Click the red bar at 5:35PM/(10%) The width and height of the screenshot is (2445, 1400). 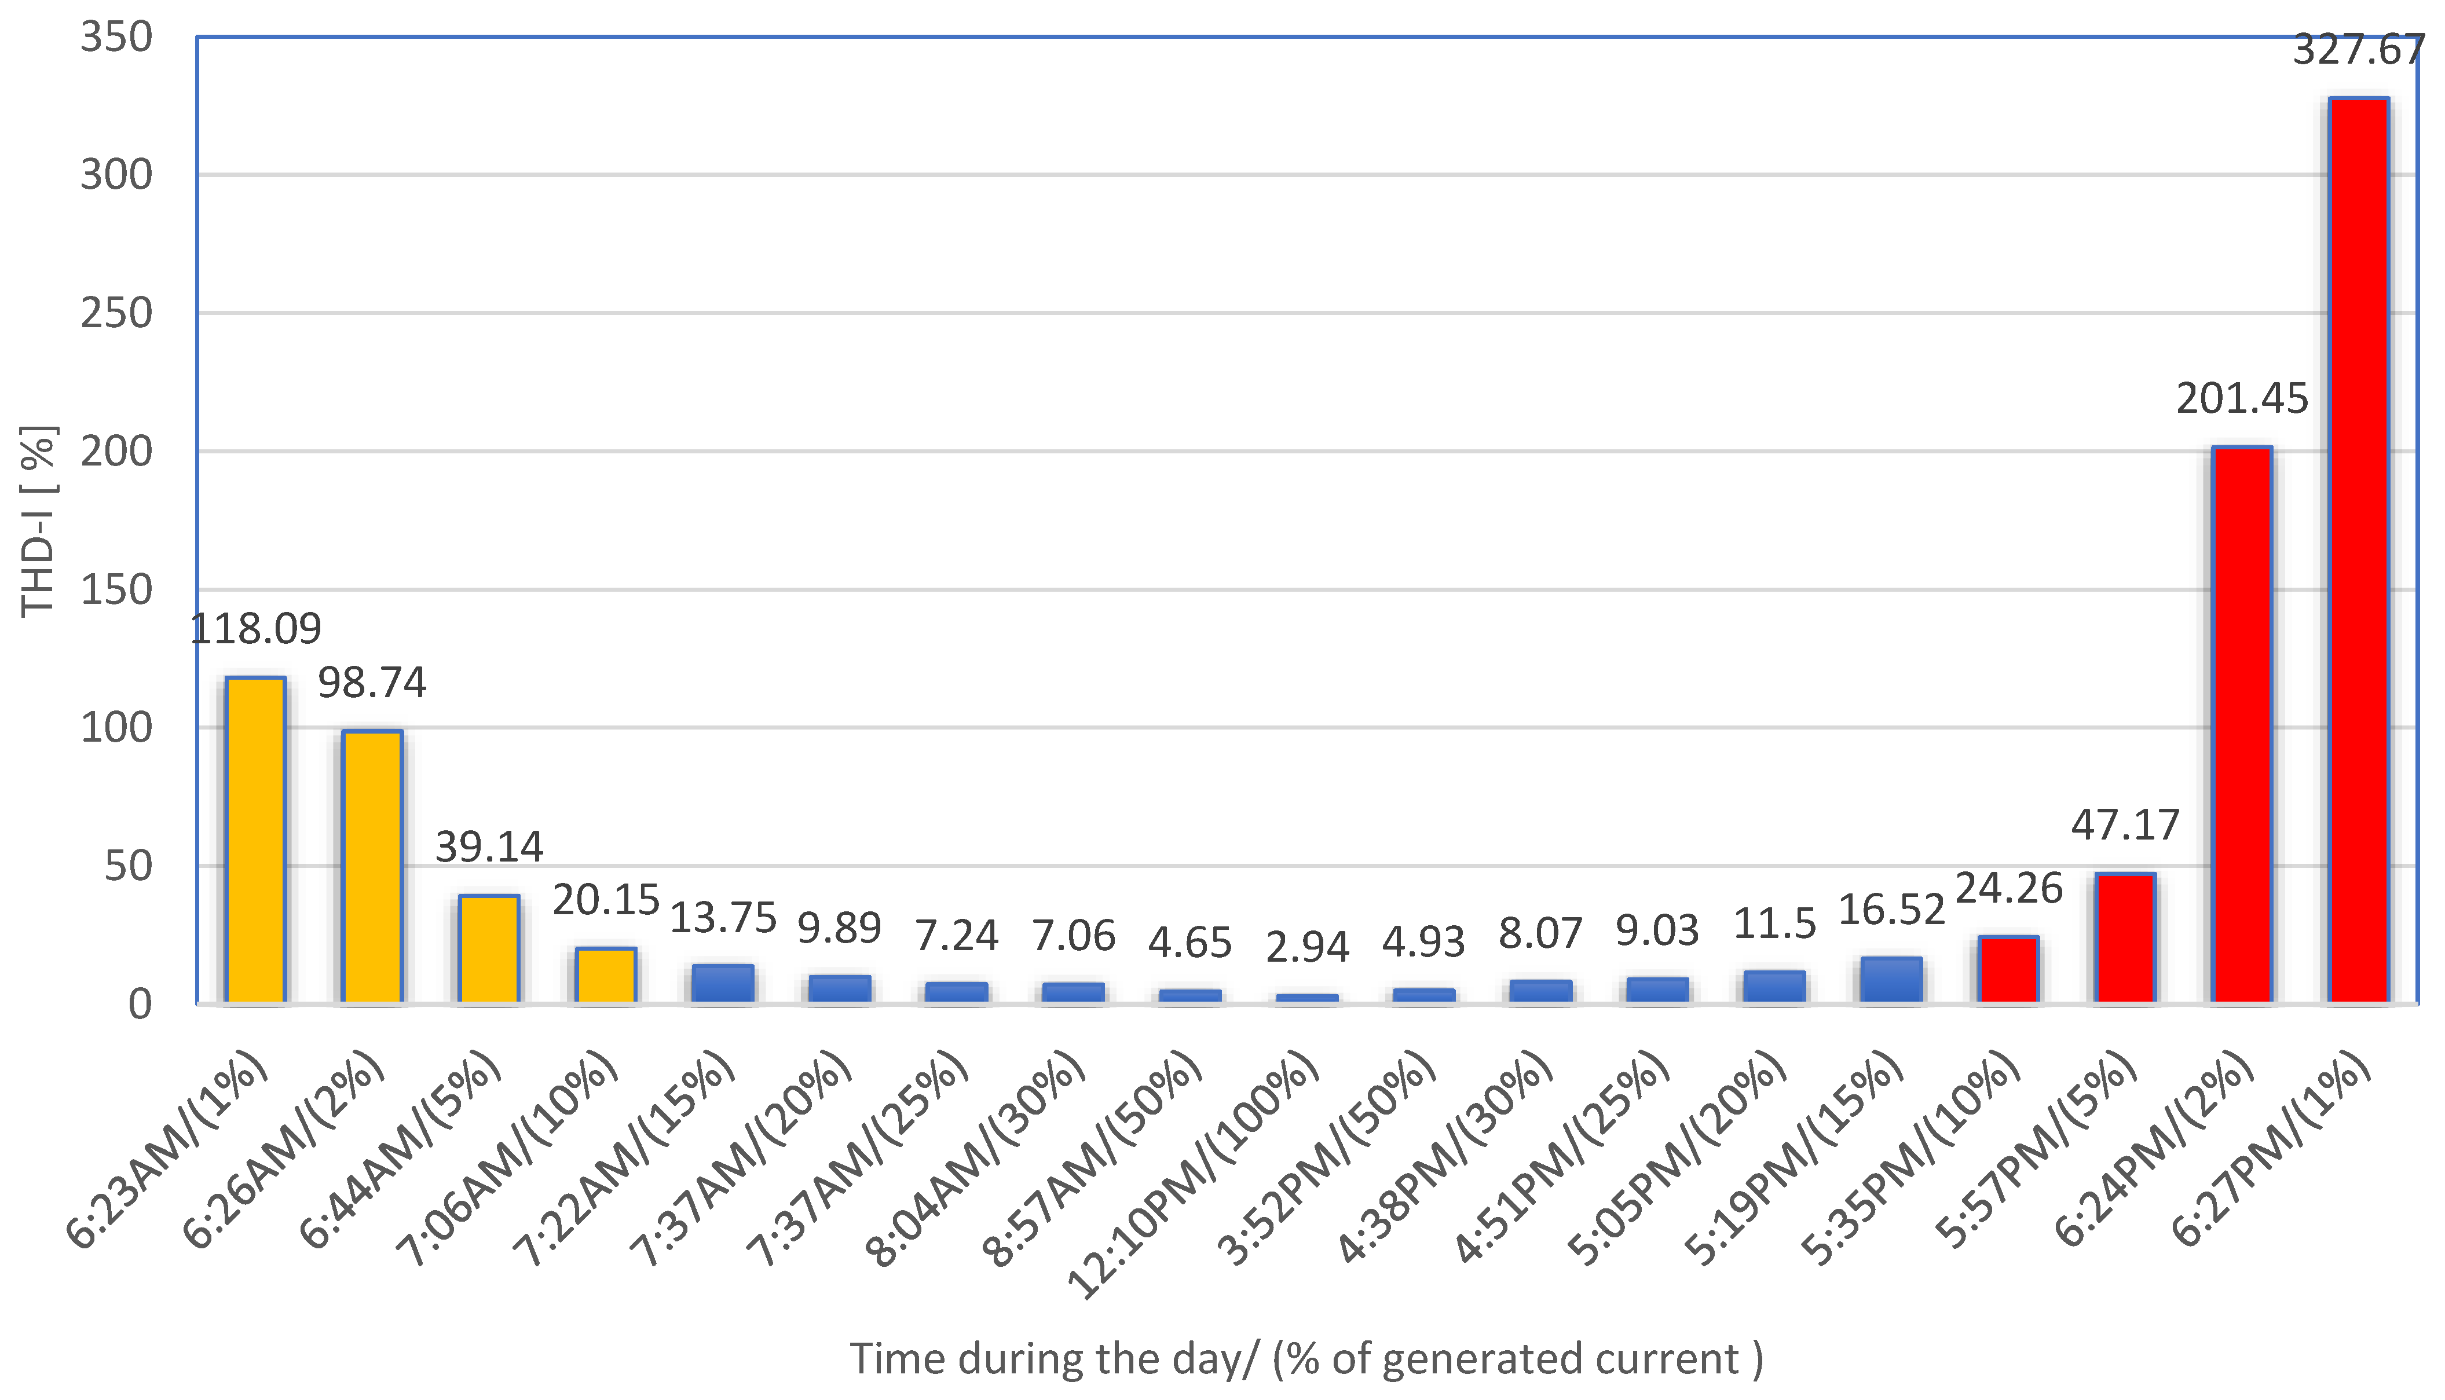tap(2008, 969)
